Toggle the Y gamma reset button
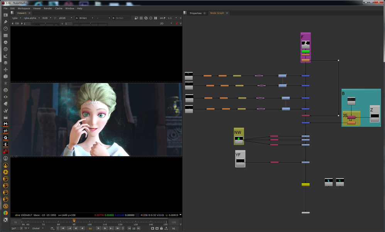Viewport: 385px width, 232px height. tap(62, 24)
